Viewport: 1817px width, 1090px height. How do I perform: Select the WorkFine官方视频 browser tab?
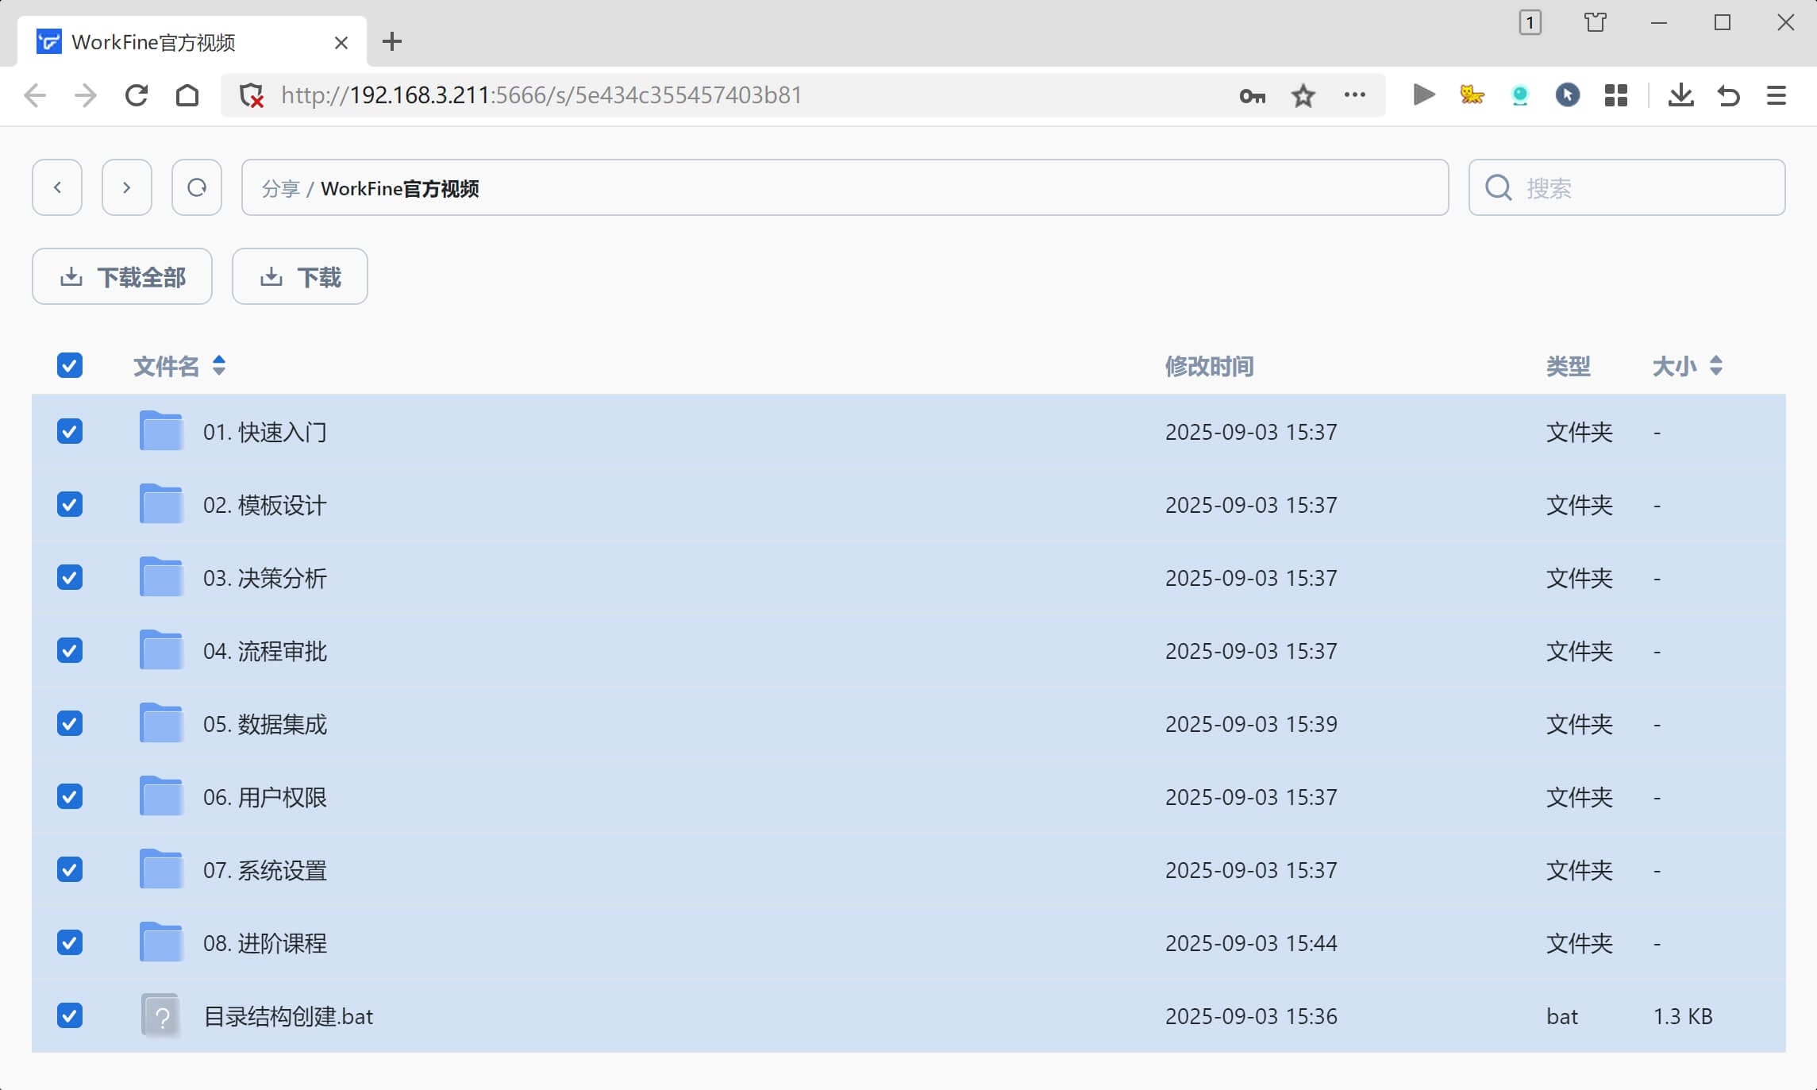click(192, 42)
